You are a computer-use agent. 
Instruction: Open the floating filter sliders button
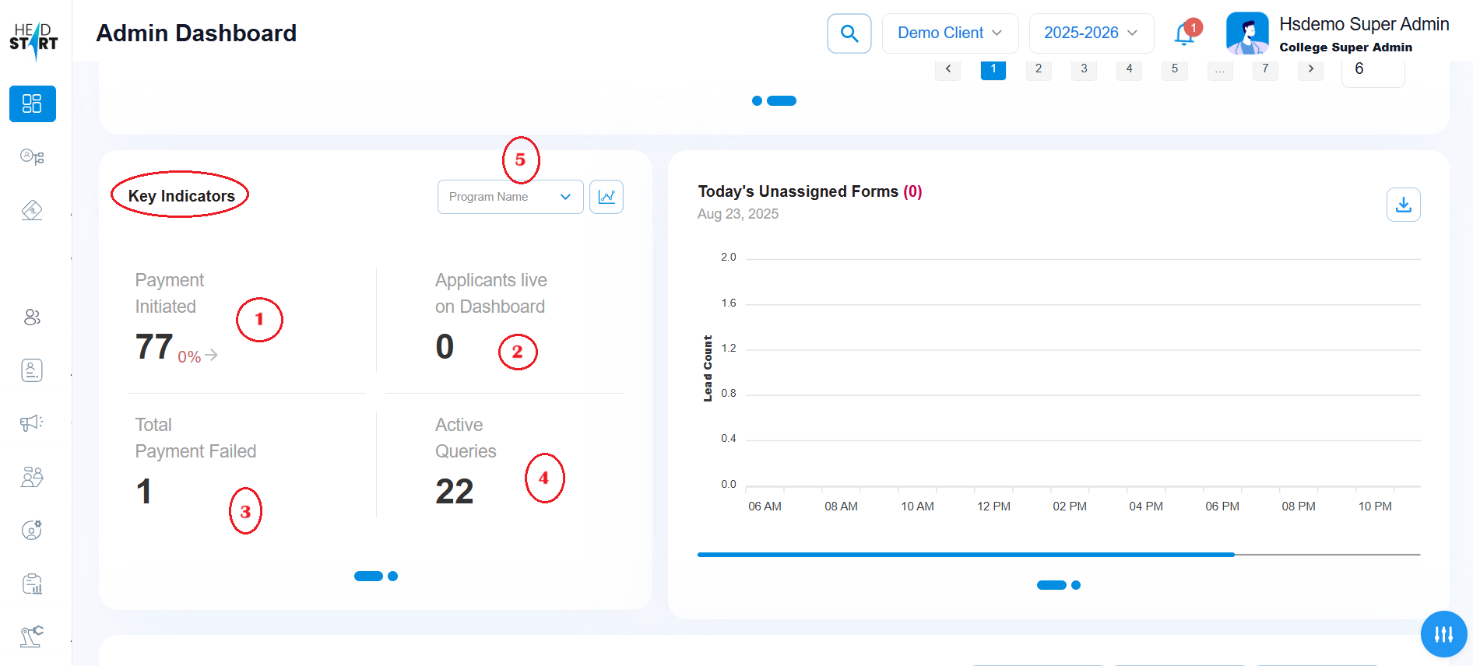tap(1443, 634)
